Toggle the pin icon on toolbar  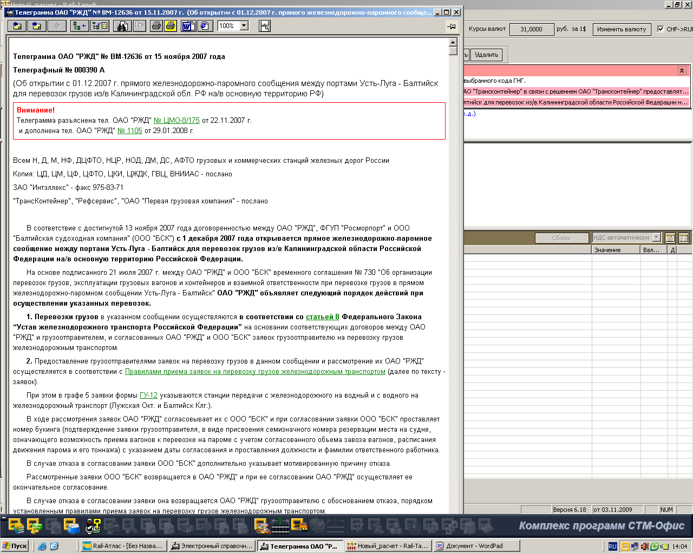pyautogui.click(x=452, y=26)
